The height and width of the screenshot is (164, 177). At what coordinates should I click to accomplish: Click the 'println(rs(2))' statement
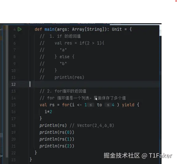[x=57, y=146]
